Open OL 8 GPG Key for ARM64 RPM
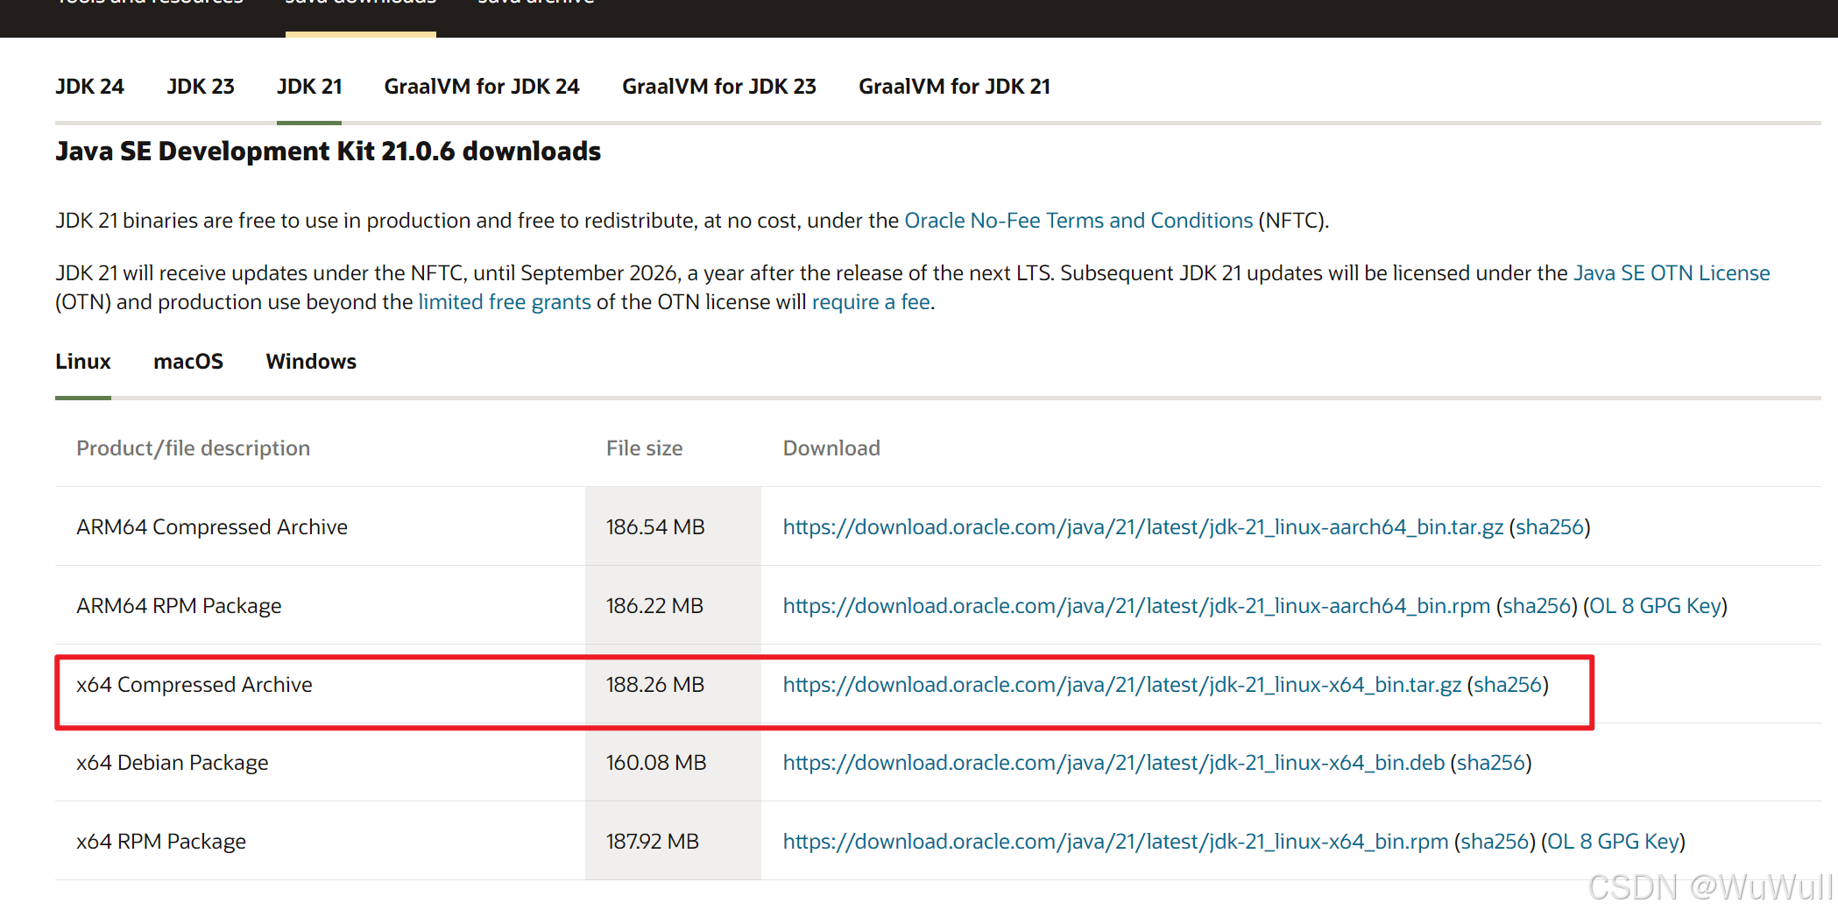Viewport: 1838px width, 917px height. 1655,606
